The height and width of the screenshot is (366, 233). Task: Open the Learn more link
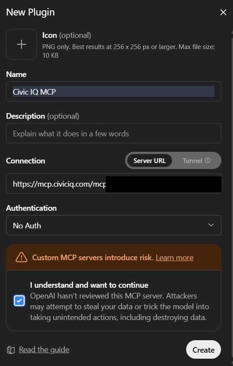coord(175,258)
